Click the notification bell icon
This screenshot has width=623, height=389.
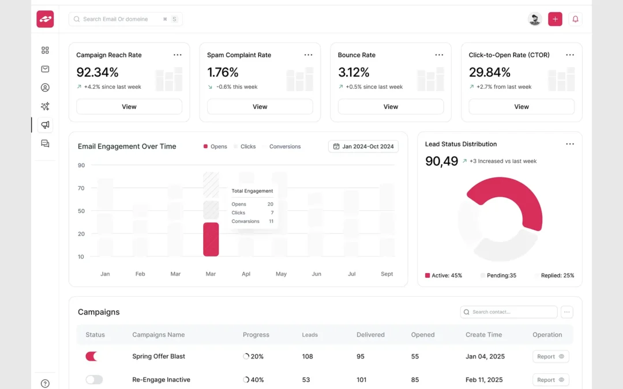tap(575, 19)
